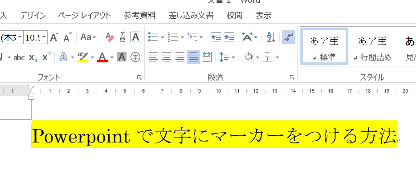This screenshot has height=187, width=416.
Task: Open the Borders dropdown arrow
Action: [277, 57]
